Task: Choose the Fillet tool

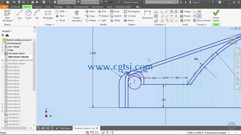Action: click(x=61, y=11)
